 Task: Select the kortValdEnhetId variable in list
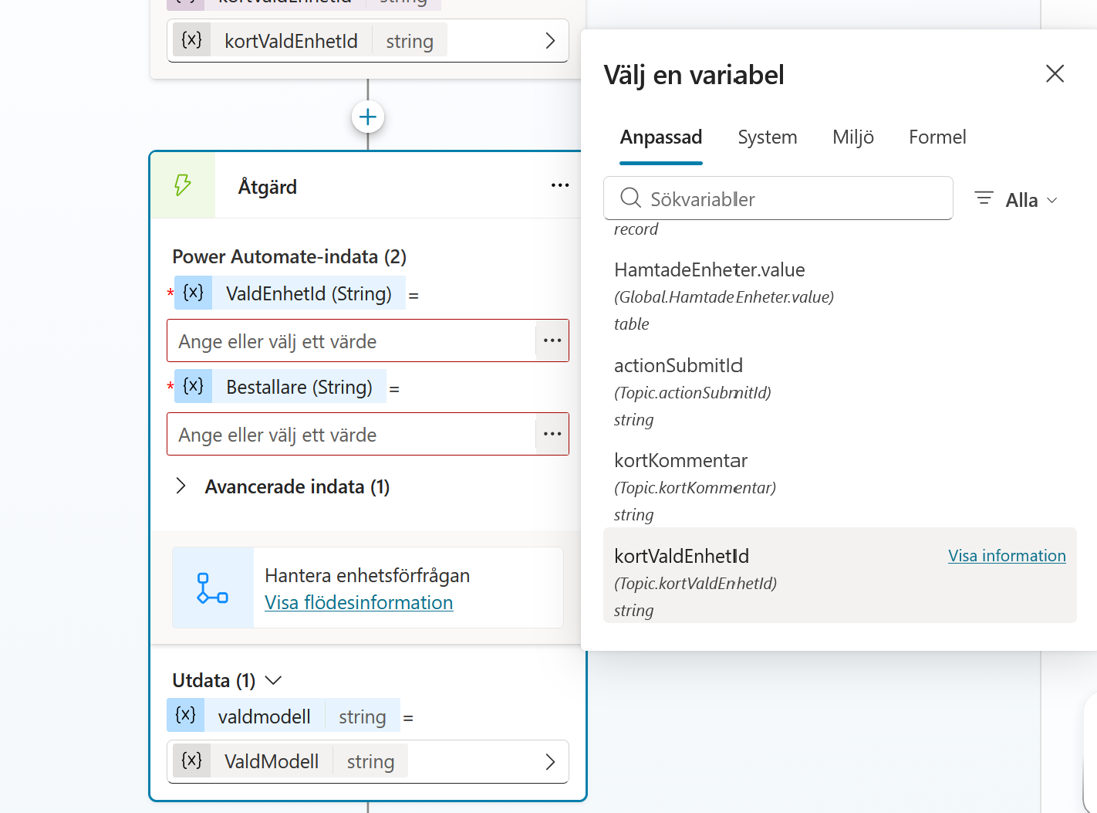click(839, 575)
